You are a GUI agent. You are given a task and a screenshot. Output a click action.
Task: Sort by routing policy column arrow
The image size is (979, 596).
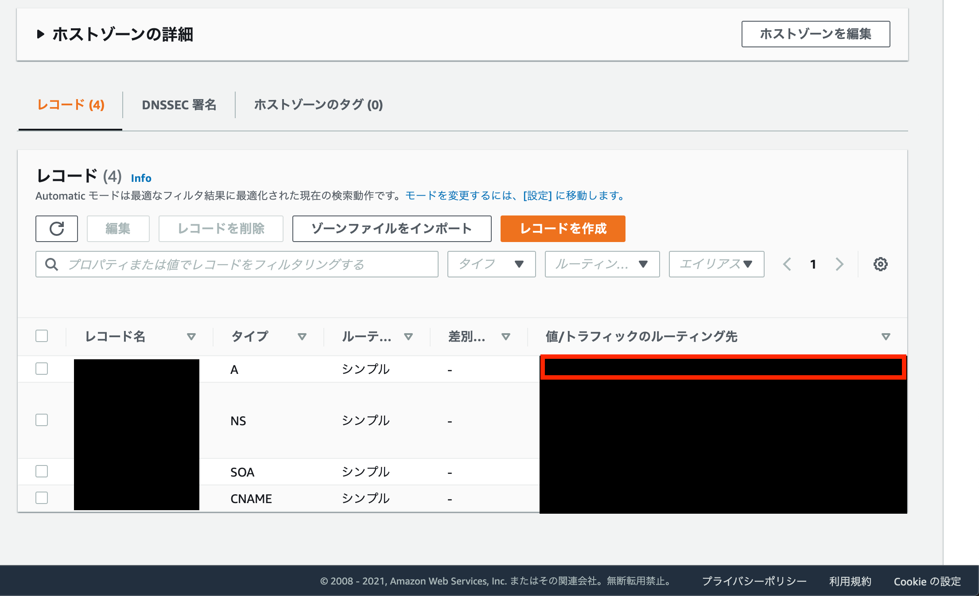408,337
